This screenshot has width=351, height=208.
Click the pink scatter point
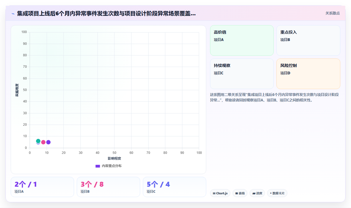(43, 142)
